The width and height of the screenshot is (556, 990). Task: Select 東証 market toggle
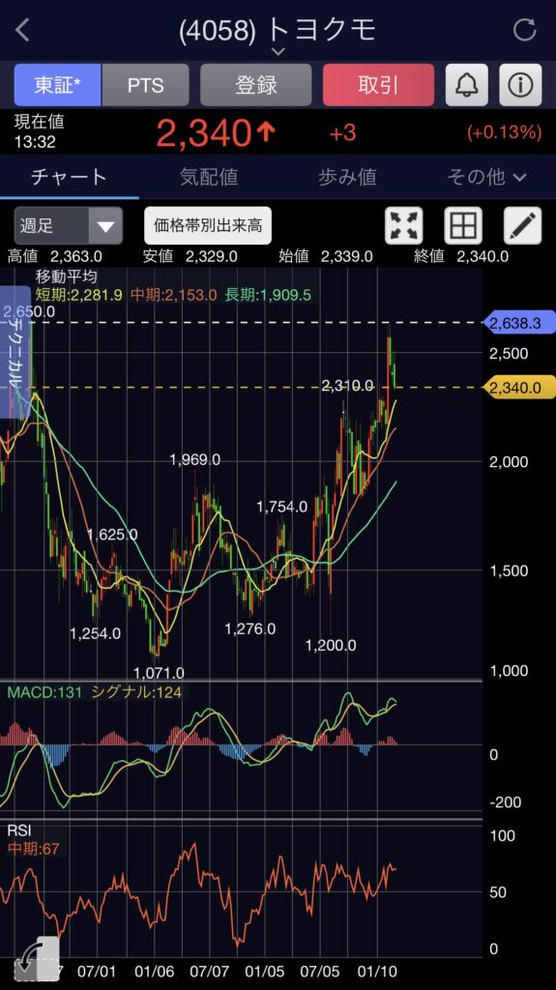pyautogui.click(x=57, y=85)
